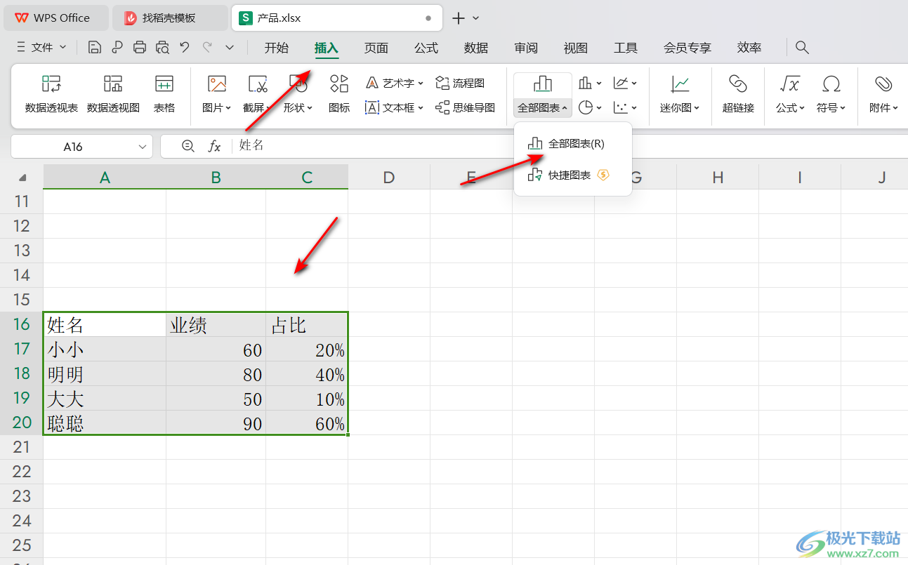Insert a 思维导图 mind map
908x565 pixels.
465,107
